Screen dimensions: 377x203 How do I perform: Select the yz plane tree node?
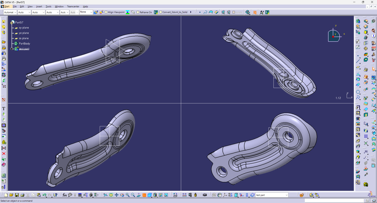(24, 33)
